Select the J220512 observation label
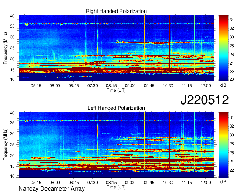The height and width of the screenshot is (193, 238). (x=204, y=100)
